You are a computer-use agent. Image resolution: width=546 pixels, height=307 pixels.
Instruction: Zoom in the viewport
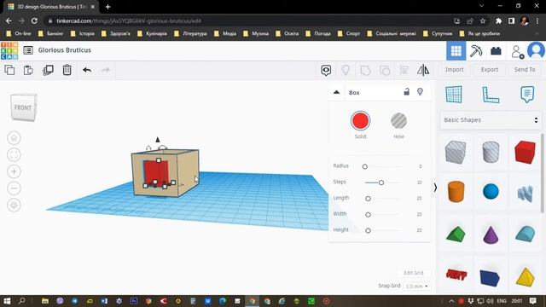(14, 171)
